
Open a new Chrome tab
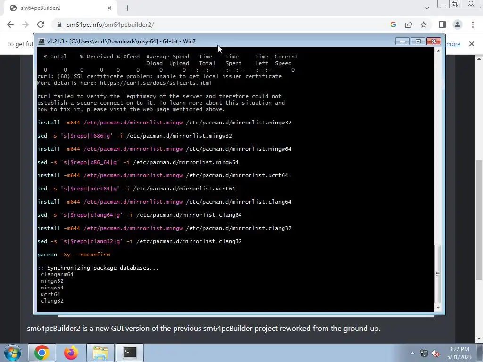pos(127,8)
